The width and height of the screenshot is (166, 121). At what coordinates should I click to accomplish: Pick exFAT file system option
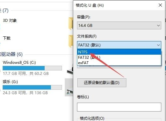coord(119,63)
